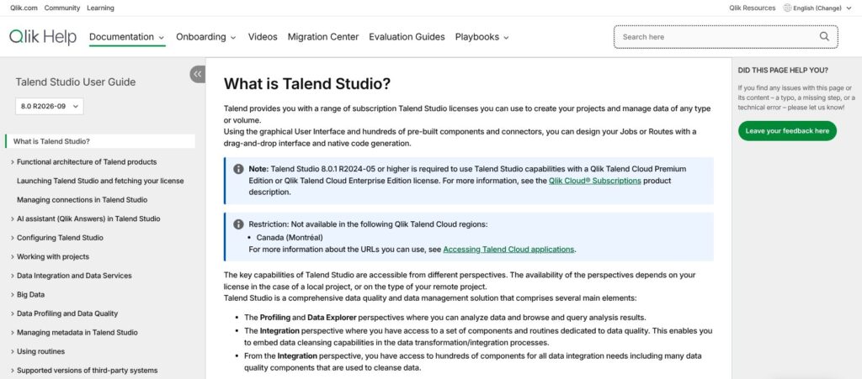The width and height of the screenshot is (862, 379).
Task: Open Accessing Talend Cloud applications link
Action: pyautogui.click(x=508, y=249)
